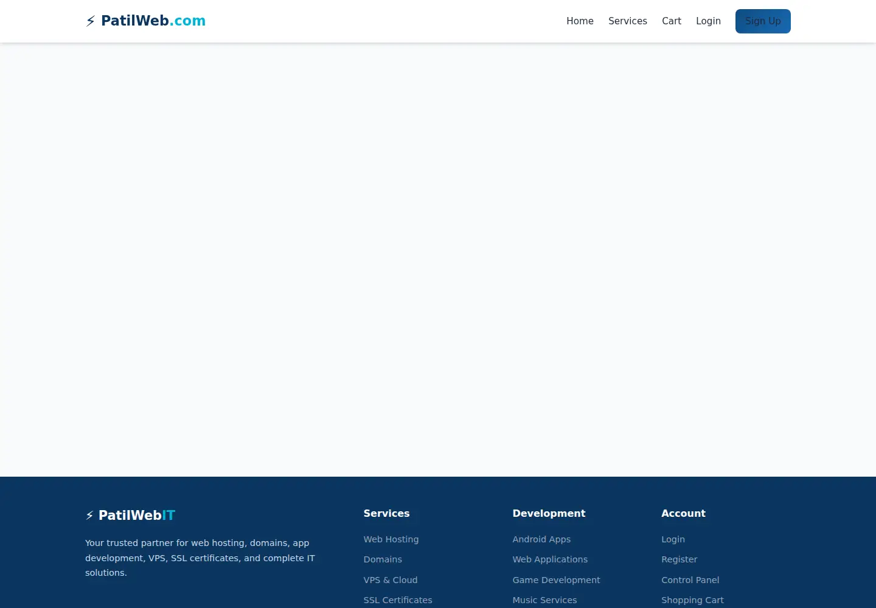Click Login under the footer Account section

click(x=673, y=539)
